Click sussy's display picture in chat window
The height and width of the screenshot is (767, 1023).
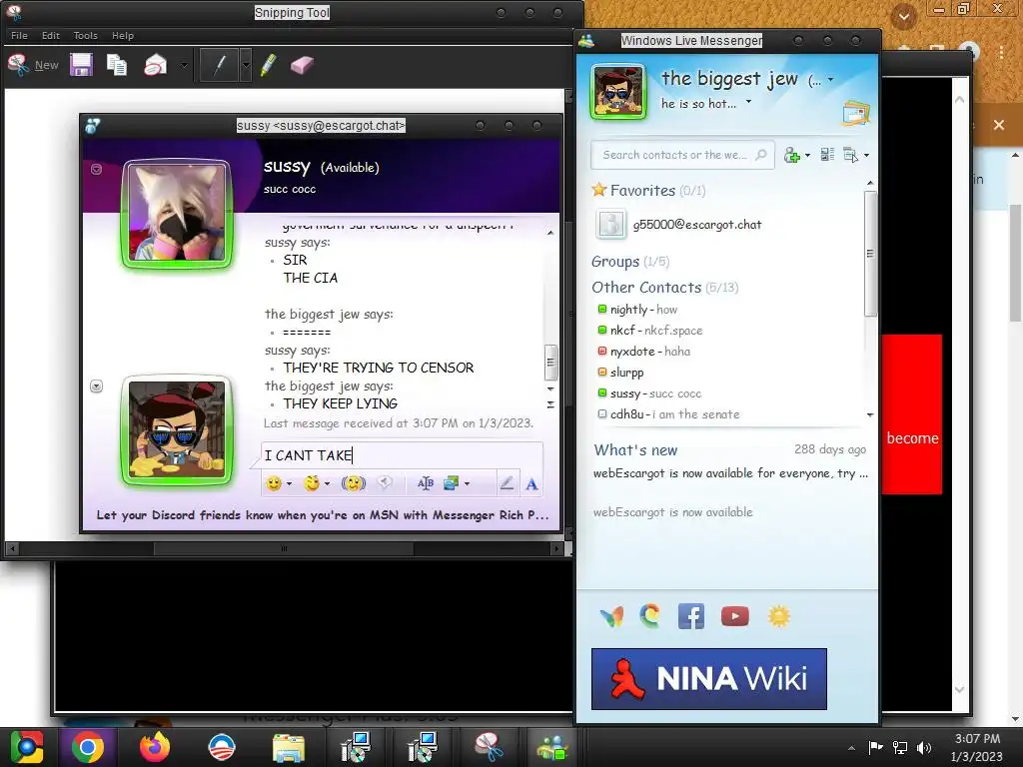pyautogui.click(x=178, y=214)
